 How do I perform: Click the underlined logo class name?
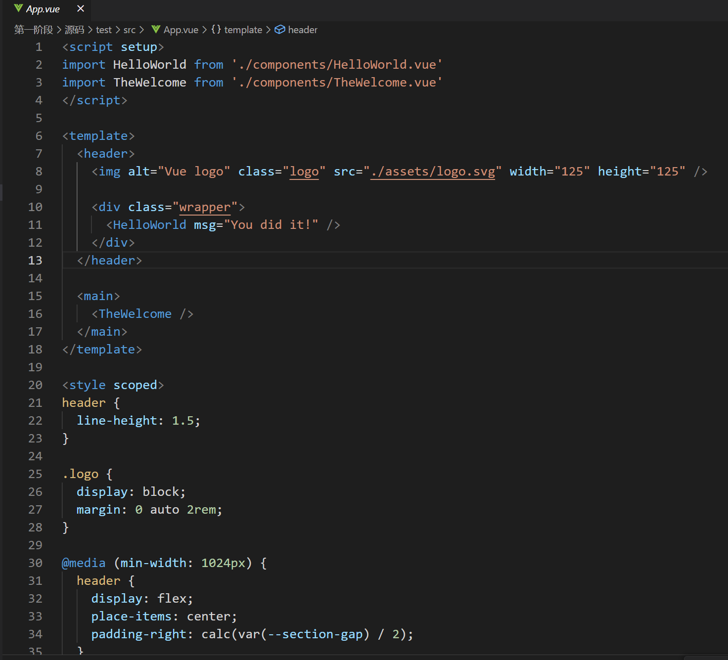point(304,172)
